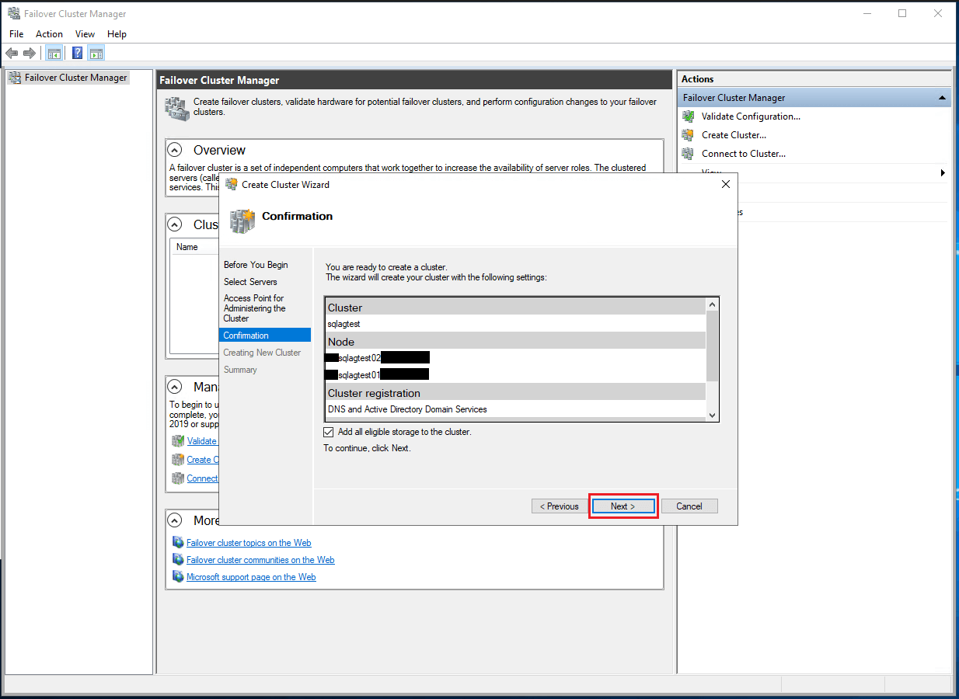Click Create Cluster... in the Actions pane
The width and height of the screenshot is (959, 699).
(x=734, y=135)
